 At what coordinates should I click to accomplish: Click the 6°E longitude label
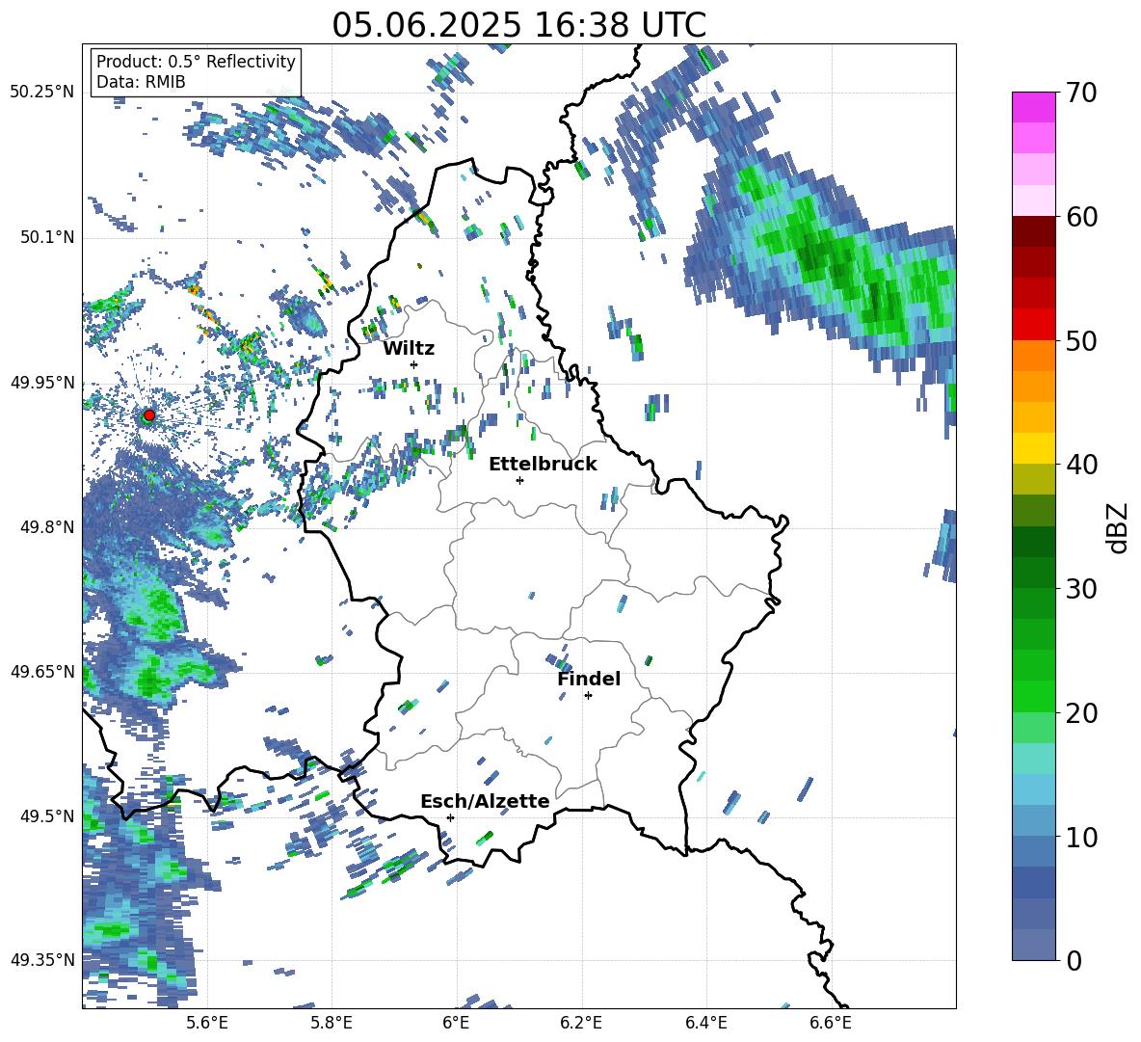click(x=456, y=1023)
